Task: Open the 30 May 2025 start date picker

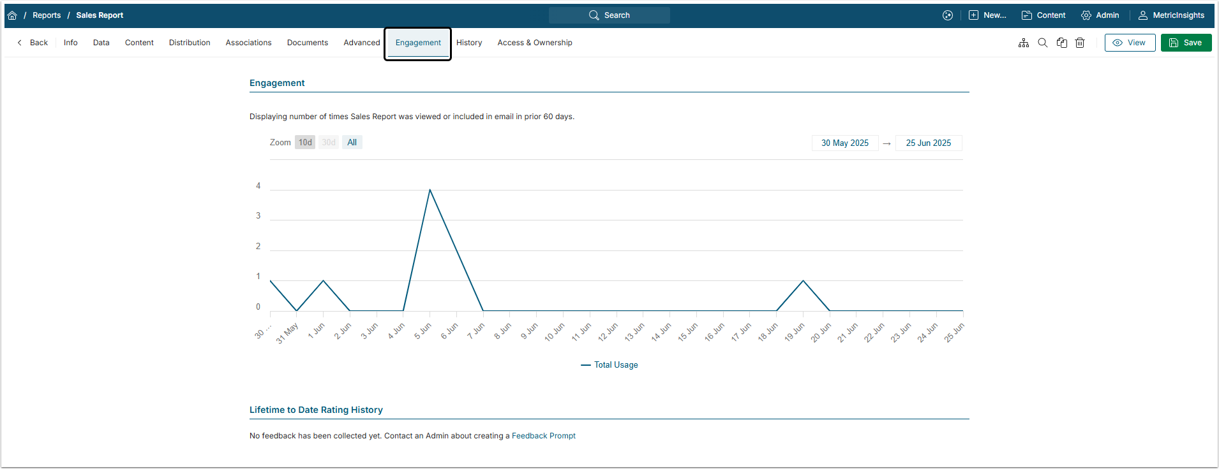Action: (x=844, y=143)
